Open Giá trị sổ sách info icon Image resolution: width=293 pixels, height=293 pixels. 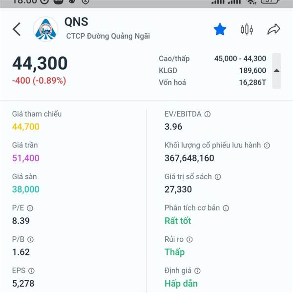point(218,177)
